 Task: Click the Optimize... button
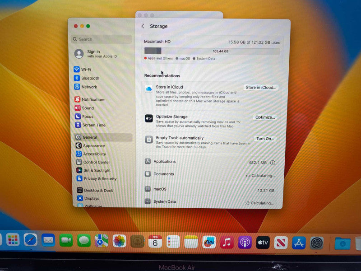point(265,117)
